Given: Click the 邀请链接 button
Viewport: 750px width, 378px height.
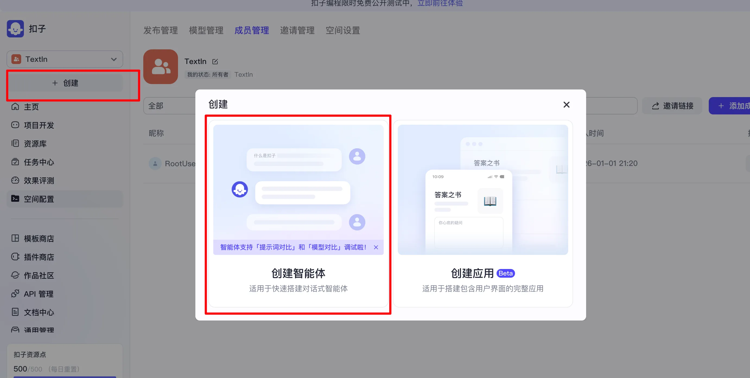Looking at the screenshot, I should pos(672,106).
